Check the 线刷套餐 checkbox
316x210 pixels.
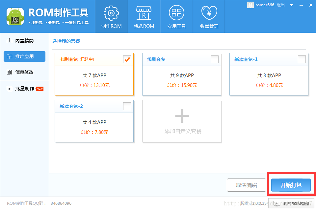(214, 59)
